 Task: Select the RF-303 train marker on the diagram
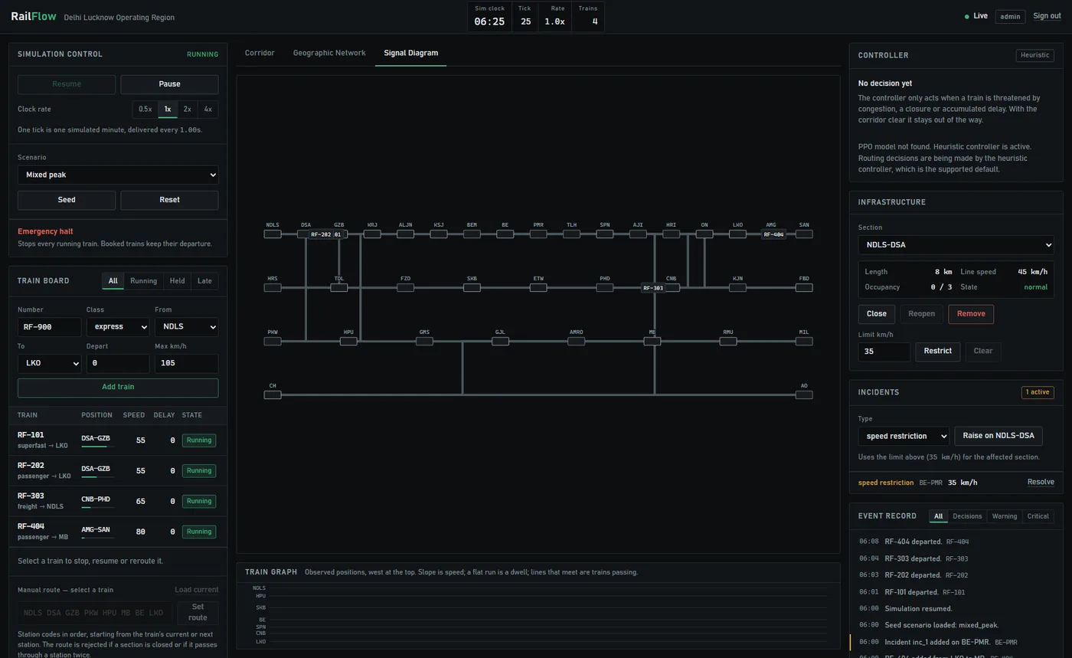[x=653, y=289]
